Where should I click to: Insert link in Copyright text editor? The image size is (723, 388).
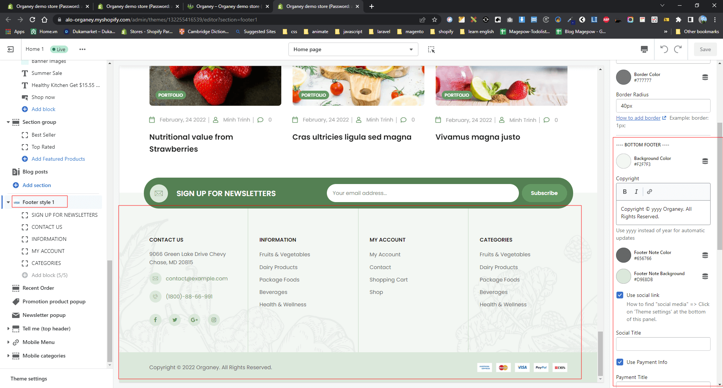pos(650,192)
